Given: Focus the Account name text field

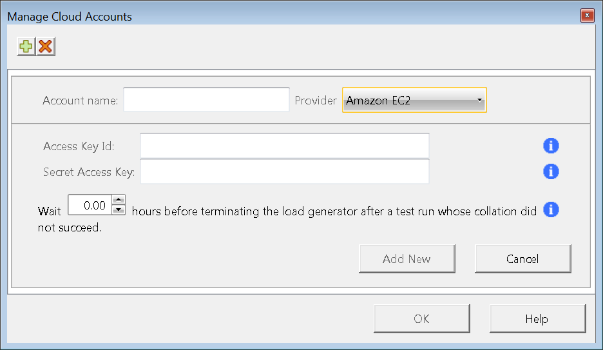Looking at the screenshot, I should pos(207,100).
